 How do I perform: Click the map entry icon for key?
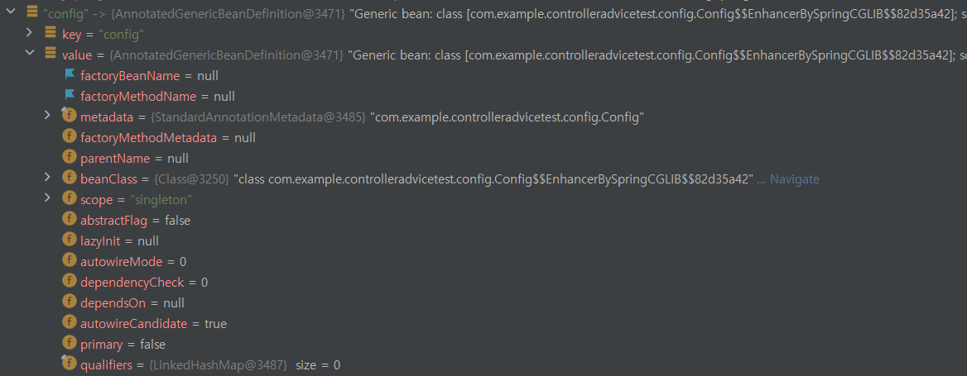click(51, 33)
